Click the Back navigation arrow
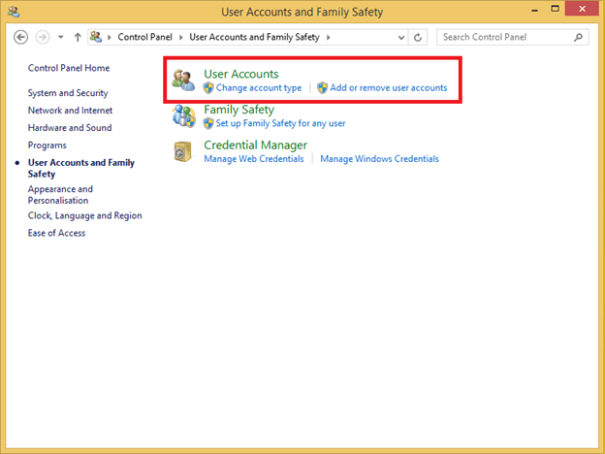This screenshot has width=605, height=454. (x=20, y=38)
